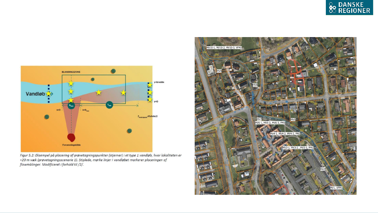
Task: Click the y=bredde label
Action: 159,82
